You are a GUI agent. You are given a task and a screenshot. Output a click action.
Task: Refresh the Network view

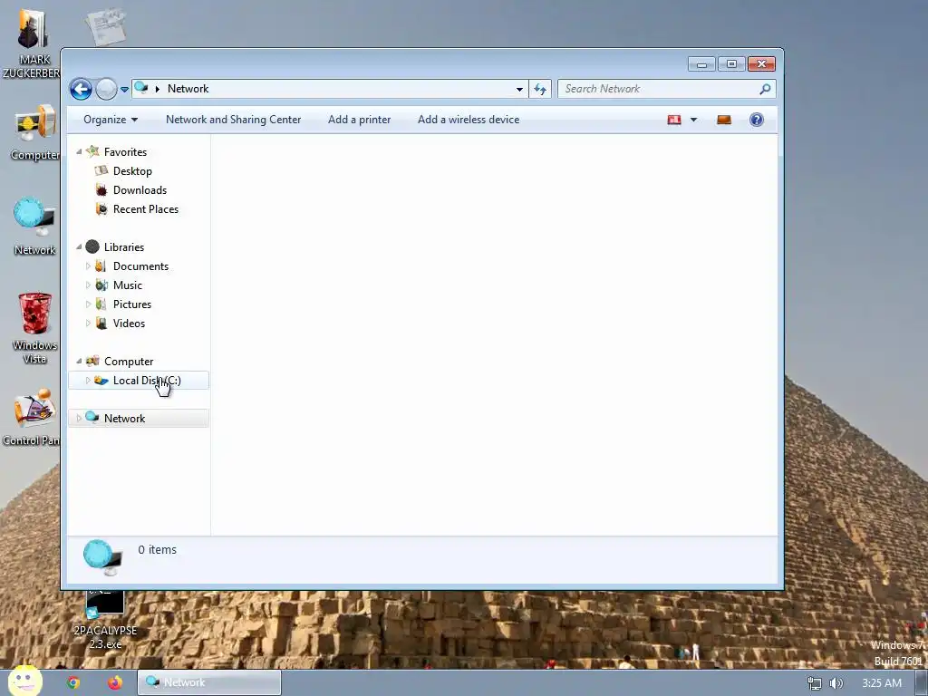pyautogui.click(x=540, y=90)
